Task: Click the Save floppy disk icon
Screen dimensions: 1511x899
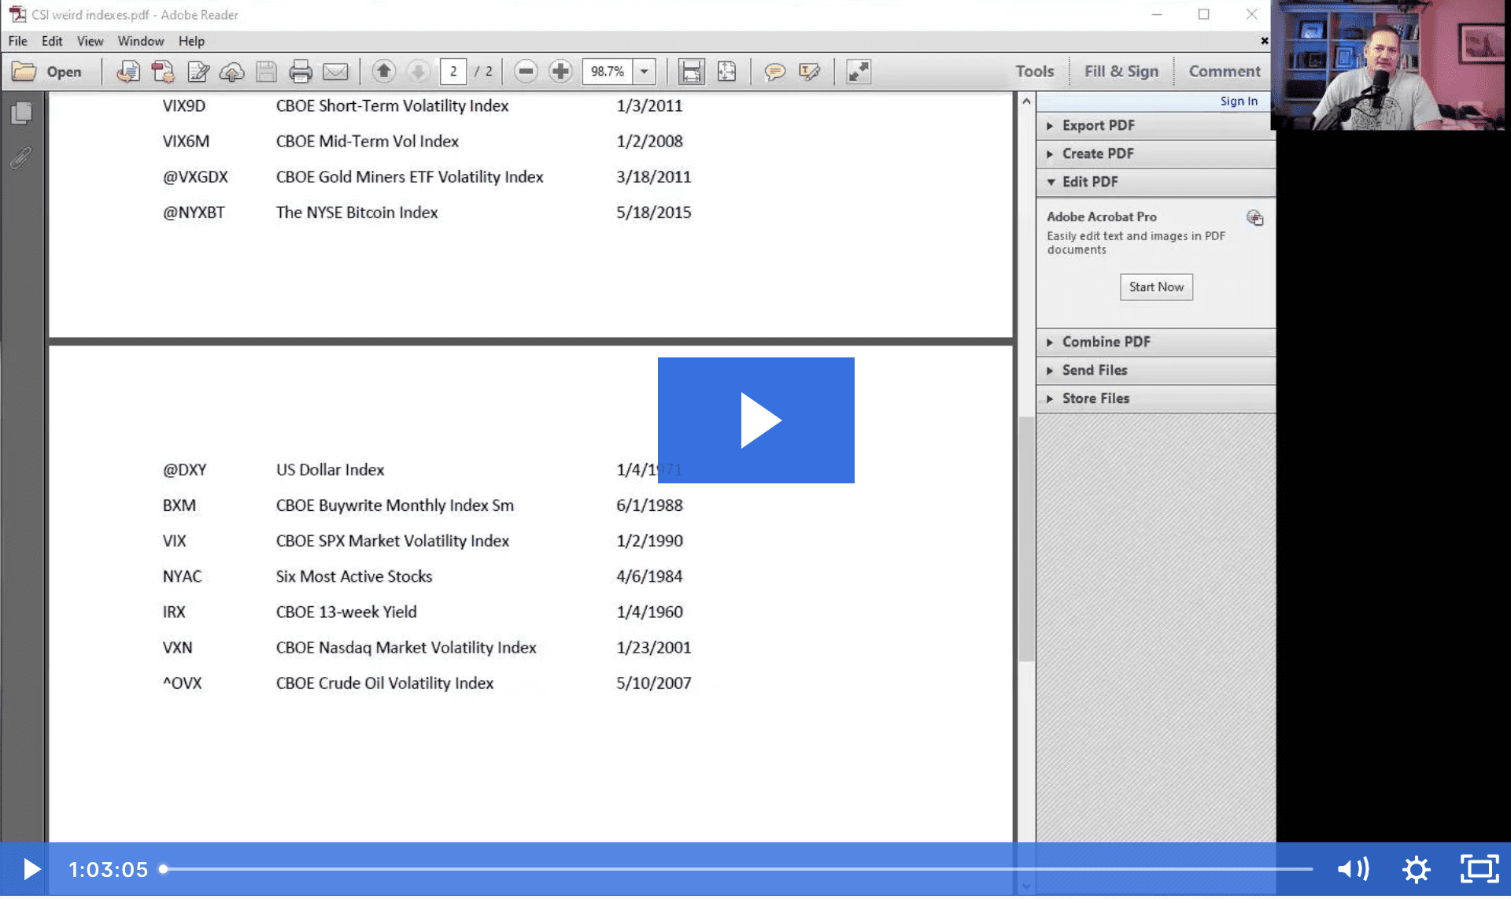Action: tap(266, 72)
